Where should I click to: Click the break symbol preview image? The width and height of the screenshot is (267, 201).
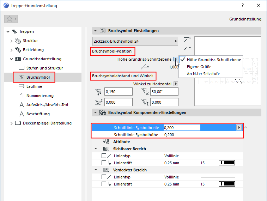tap(227, 71)
